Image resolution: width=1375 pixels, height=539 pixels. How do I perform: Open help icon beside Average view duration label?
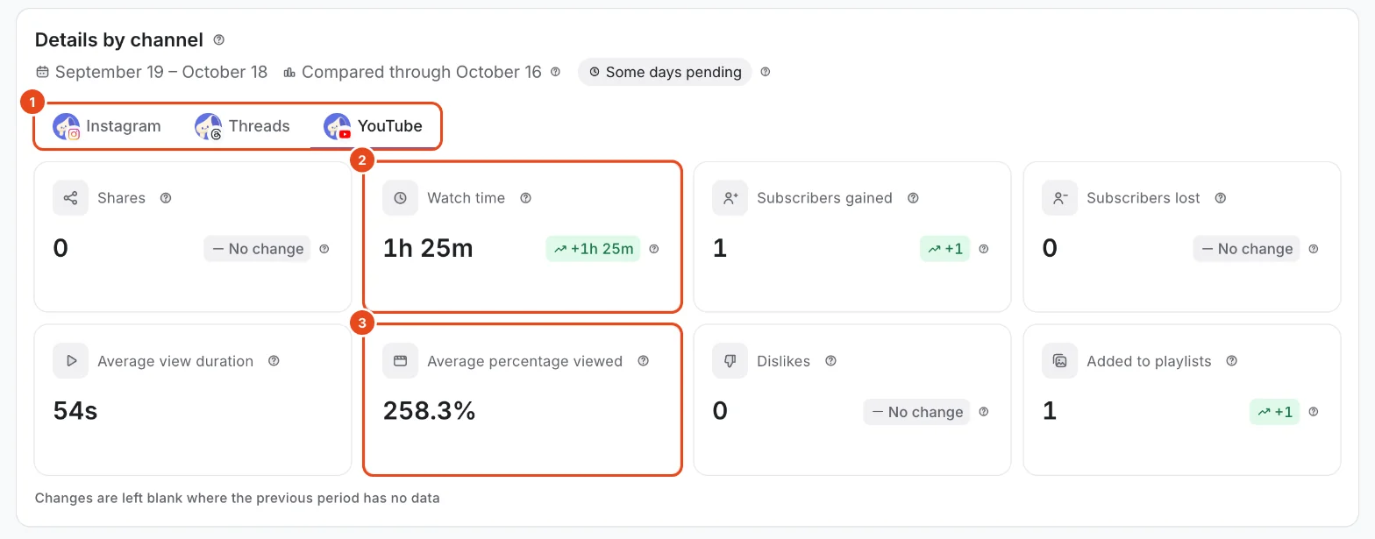point(274,361)
